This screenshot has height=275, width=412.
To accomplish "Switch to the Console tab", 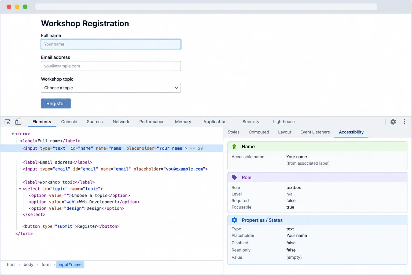I will click(69, 122).
